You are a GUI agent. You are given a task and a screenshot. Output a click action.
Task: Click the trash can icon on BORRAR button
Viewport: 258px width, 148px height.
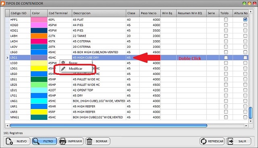(x=89, y=141)
